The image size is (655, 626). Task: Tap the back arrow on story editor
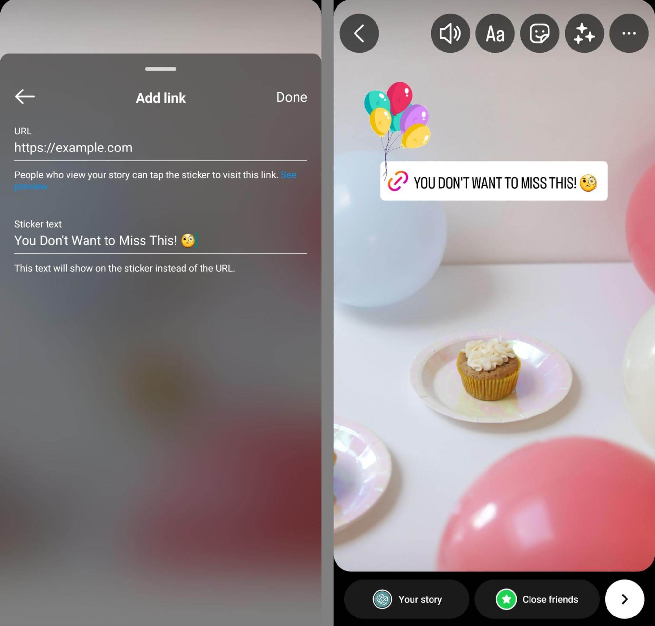pos(359,33)
